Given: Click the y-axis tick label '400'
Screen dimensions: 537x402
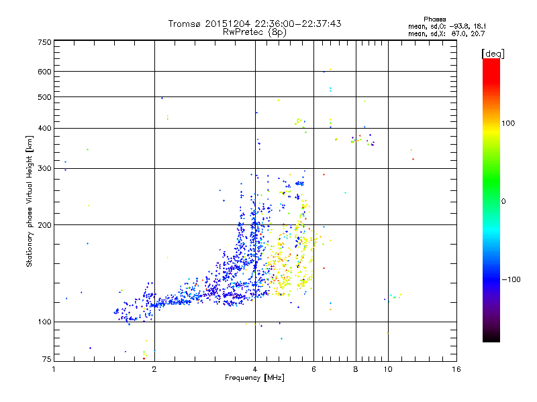Looking at the screenshot, I should (x=45, y=128).
